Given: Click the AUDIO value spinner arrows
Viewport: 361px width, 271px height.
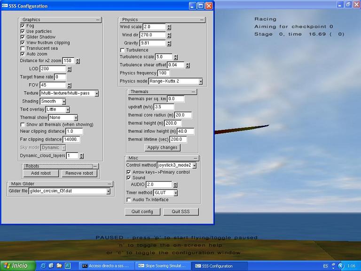Looking at the screenshot, I should (176, 185).
